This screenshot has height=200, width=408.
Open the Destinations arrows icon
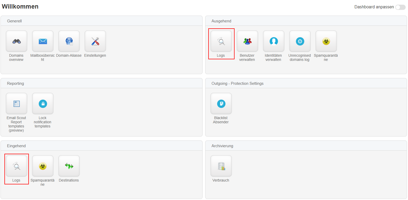pos(69,166)
